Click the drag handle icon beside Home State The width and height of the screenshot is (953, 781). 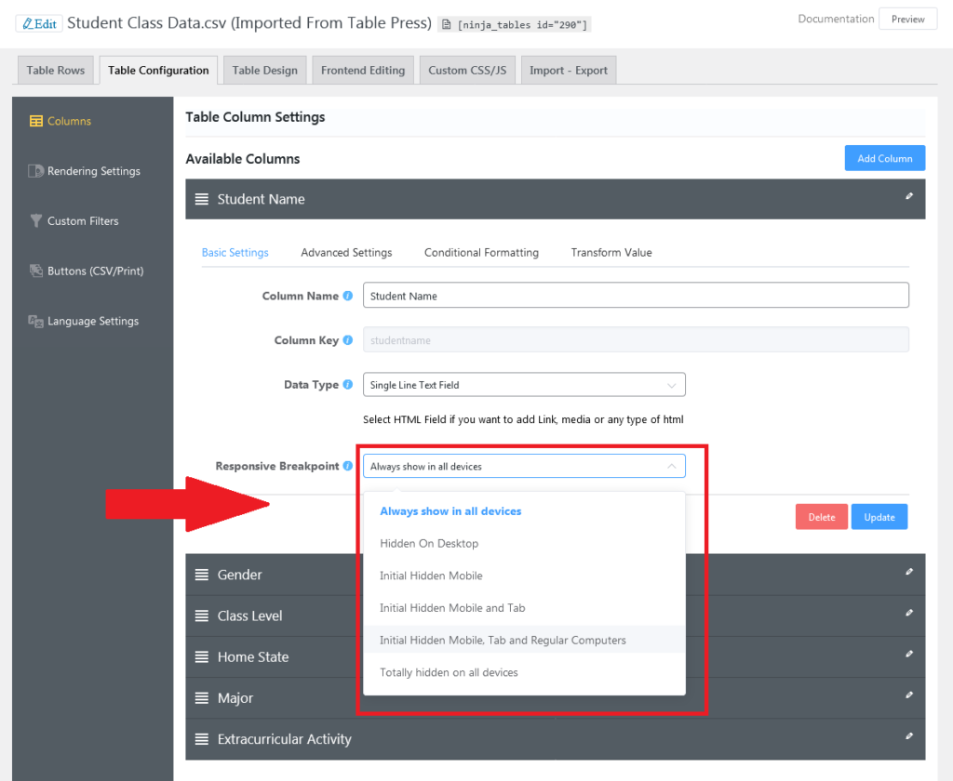pos(202,656)
